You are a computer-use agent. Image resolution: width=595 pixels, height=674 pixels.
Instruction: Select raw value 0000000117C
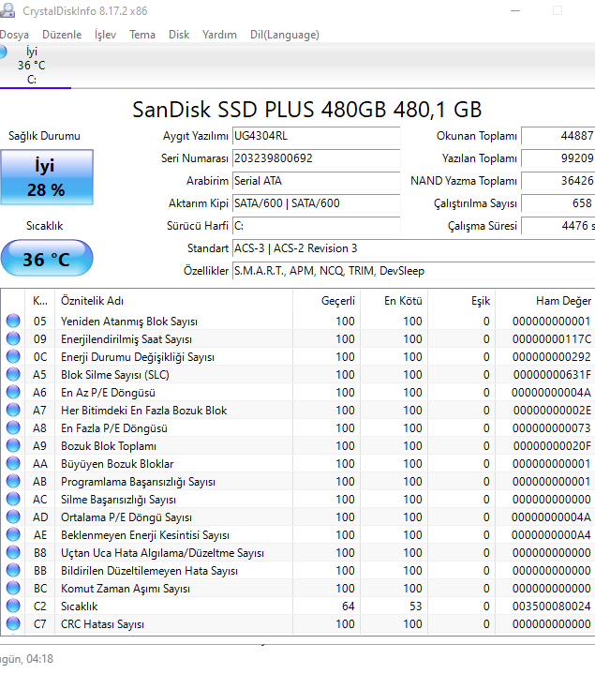tap(552, 339)
